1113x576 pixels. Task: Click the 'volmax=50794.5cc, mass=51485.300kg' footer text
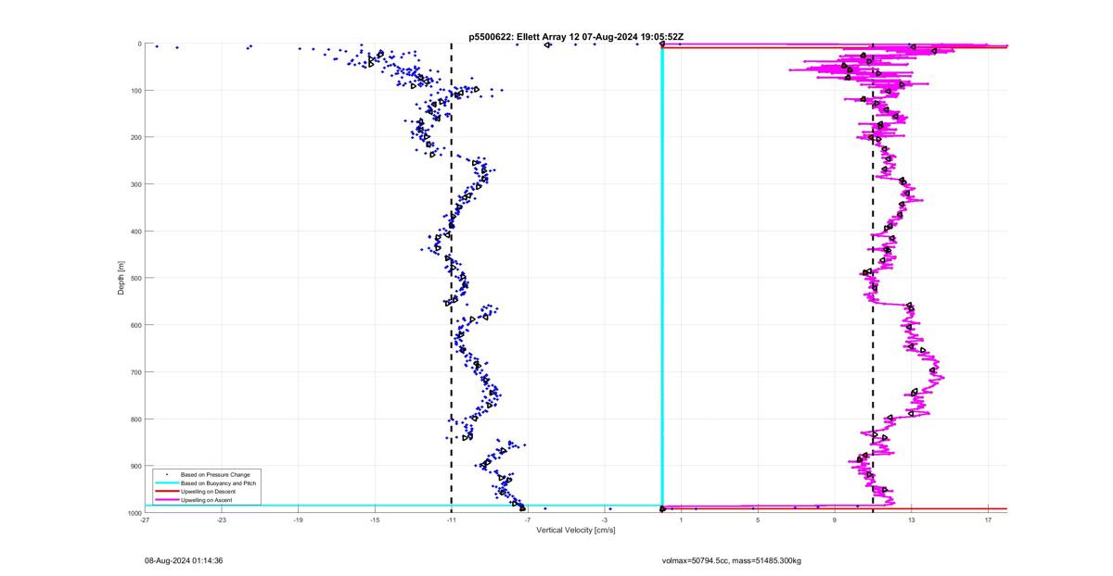pyautogui.click(x=732, y=560)
